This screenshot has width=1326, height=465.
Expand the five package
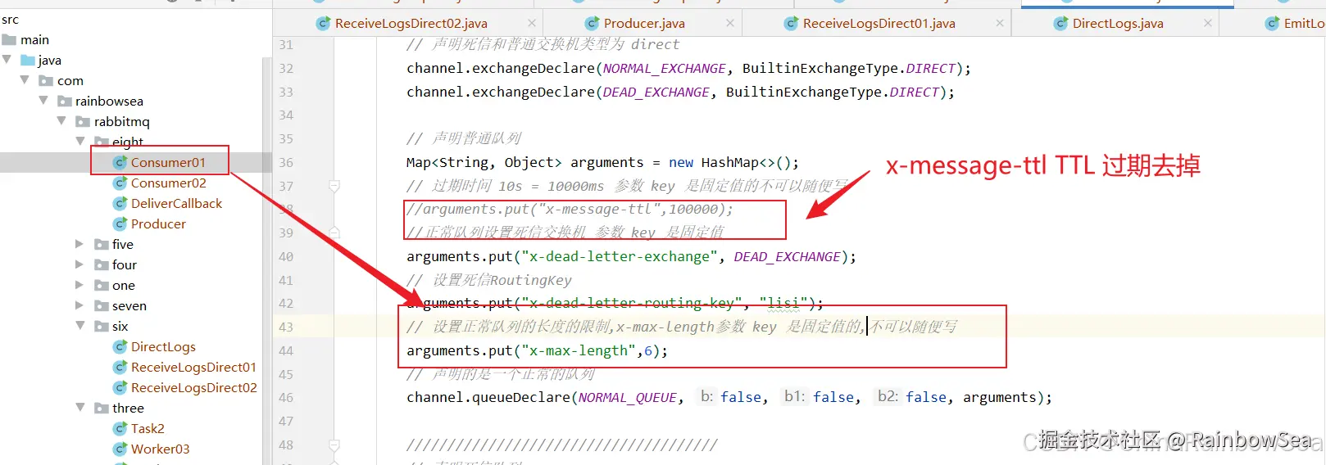click(x=79, y=244)
